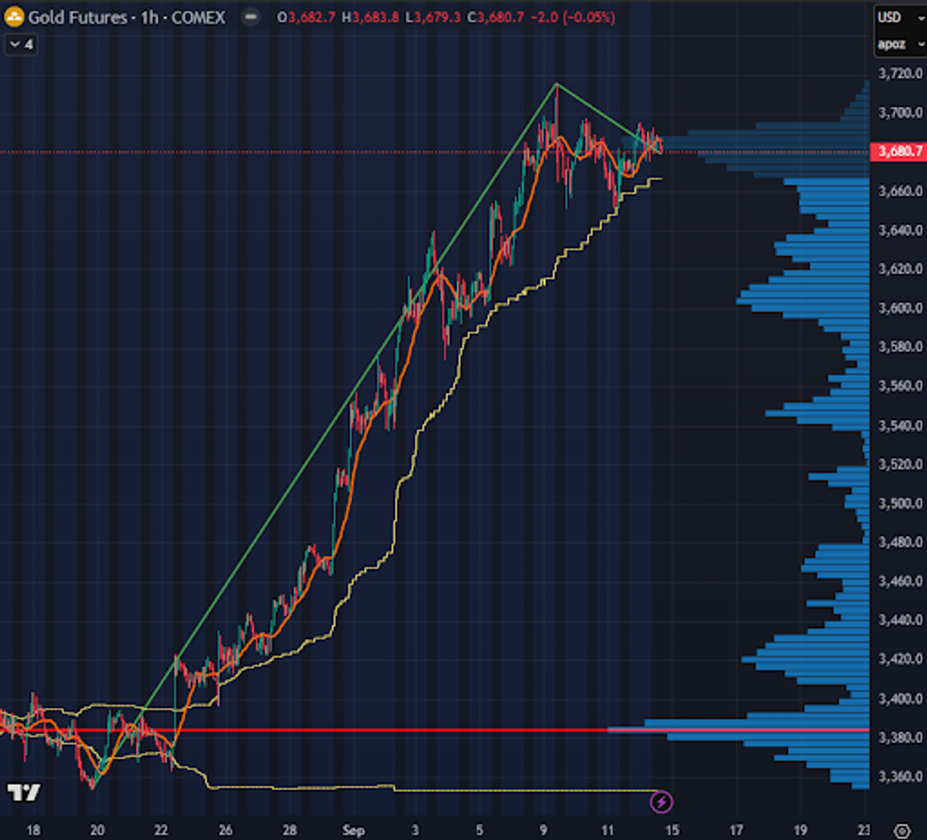Click the 3,440.0 price axis label
Image resolution: width=927 pixels, height=840 pixels.
click(900, 620)
